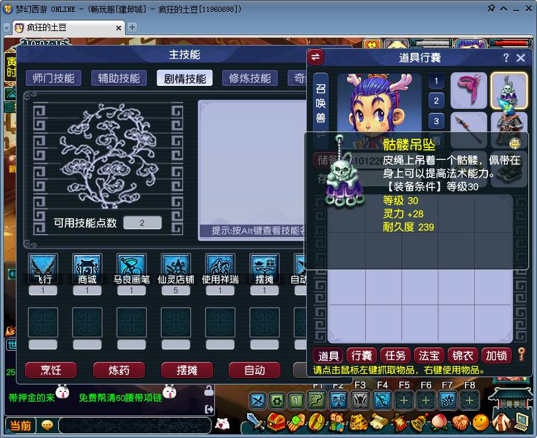
Task: Open the 任务 quest items tab
Action: click(x=395, y=355)
